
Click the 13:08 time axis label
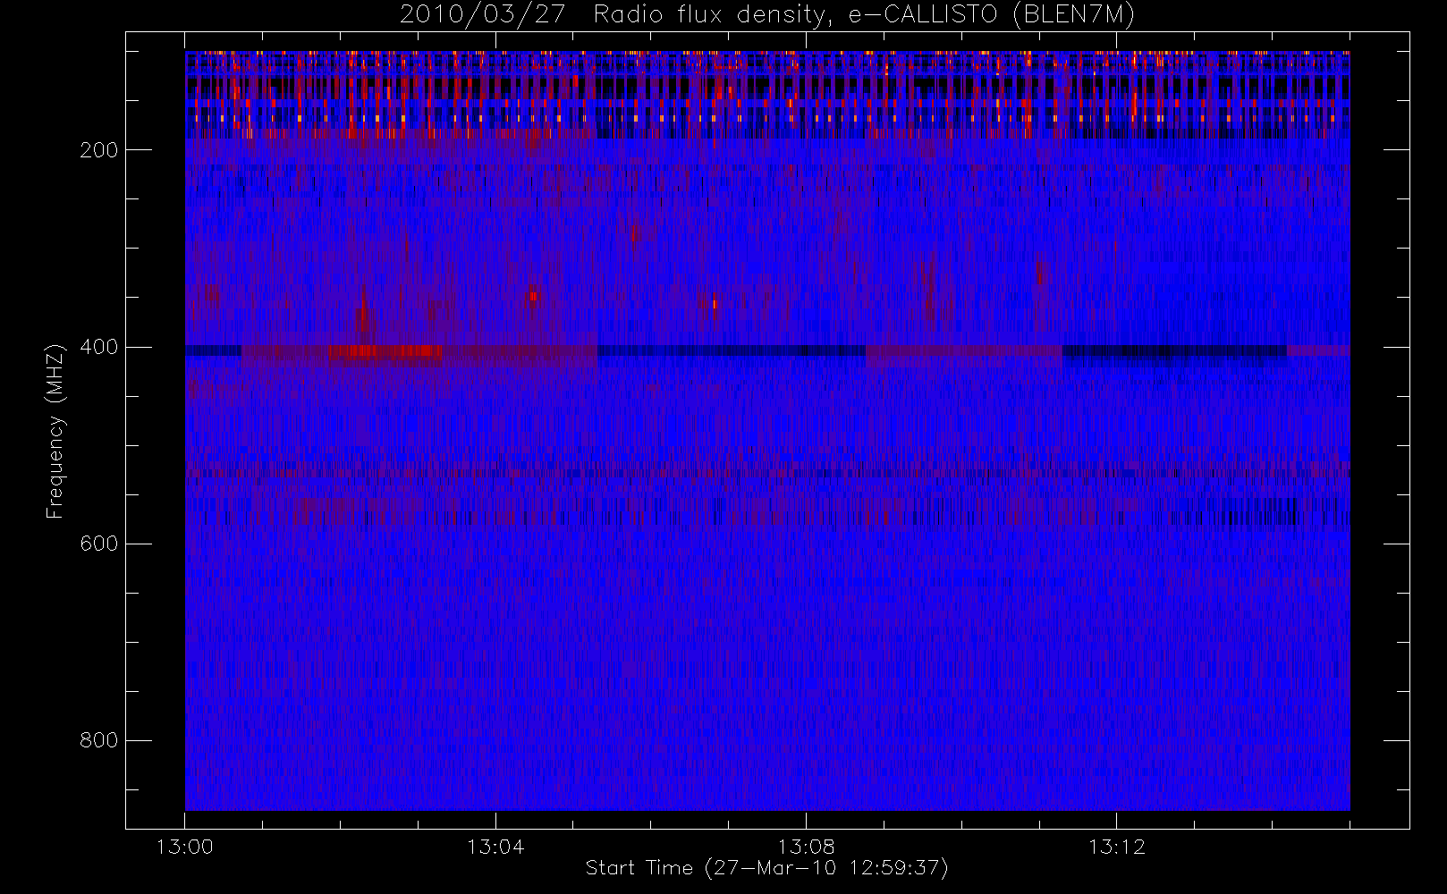coord(806,847)
